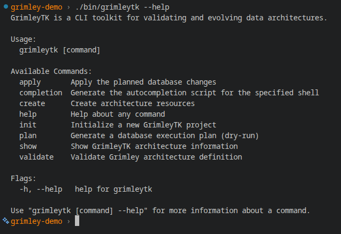
Task: Click 'Show GrimleyTK architecture information' description
Action: pos(154,146)
